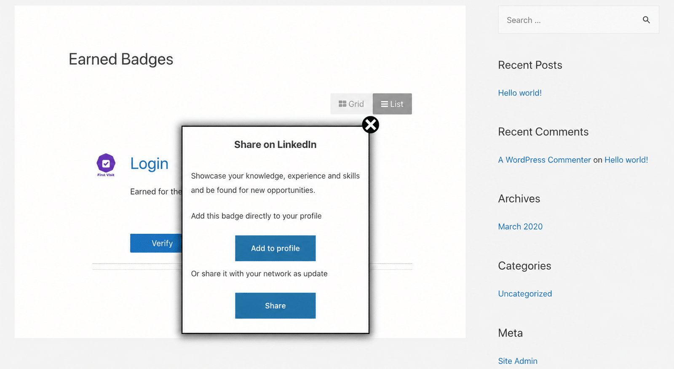Click the 'Showcase your knowledge' description text
The width and height of the screenshot is (674, 369).
[275, 183]
